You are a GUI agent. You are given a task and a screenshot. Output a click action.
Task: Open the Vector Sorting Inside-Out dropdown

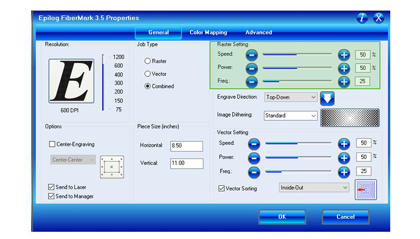point(314,187)
